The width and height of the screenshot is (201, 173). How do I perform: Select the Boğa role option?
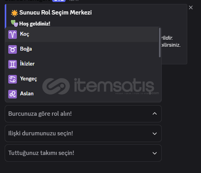tap(82, 49)
